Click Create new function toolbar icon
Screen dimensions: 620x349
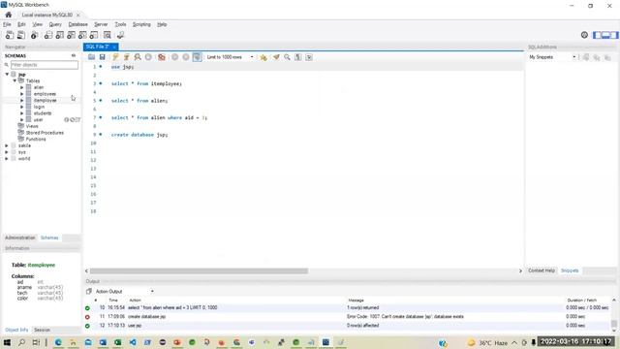point(94,35)
